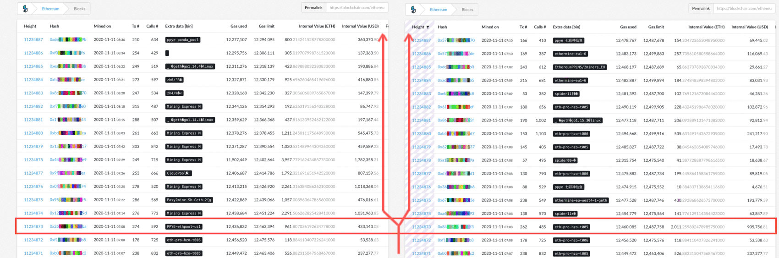779x258 pixels.
Task: Open hash starting 0xfc in left panel
Action: [x=67, y=80]
